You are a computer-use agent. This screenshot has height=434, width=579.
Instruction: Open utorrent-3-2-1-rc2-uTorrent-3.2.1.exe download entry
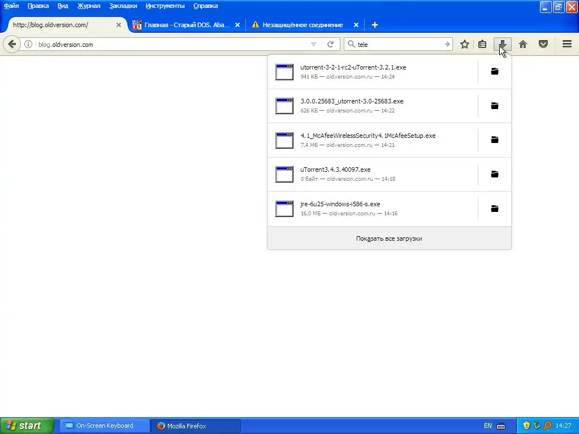(373, 72)
